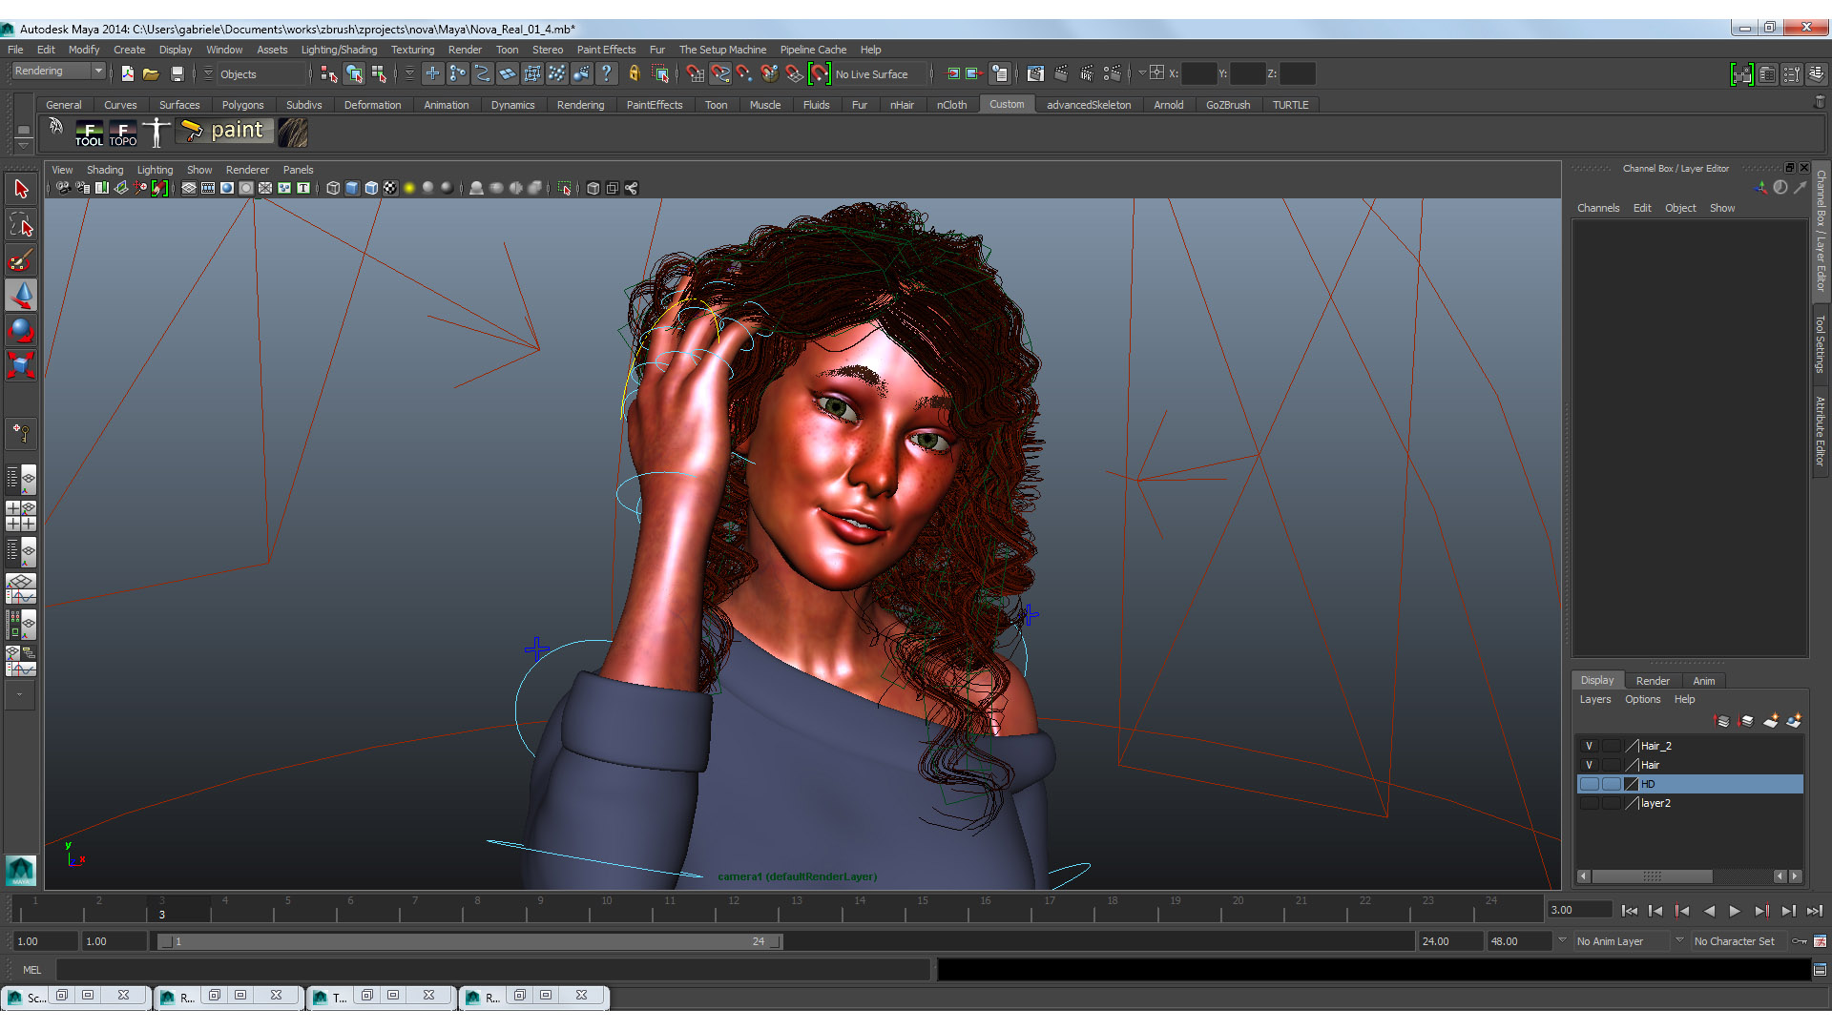Create new empty layer icon

pyautogui.click(x=1771, y=721)
